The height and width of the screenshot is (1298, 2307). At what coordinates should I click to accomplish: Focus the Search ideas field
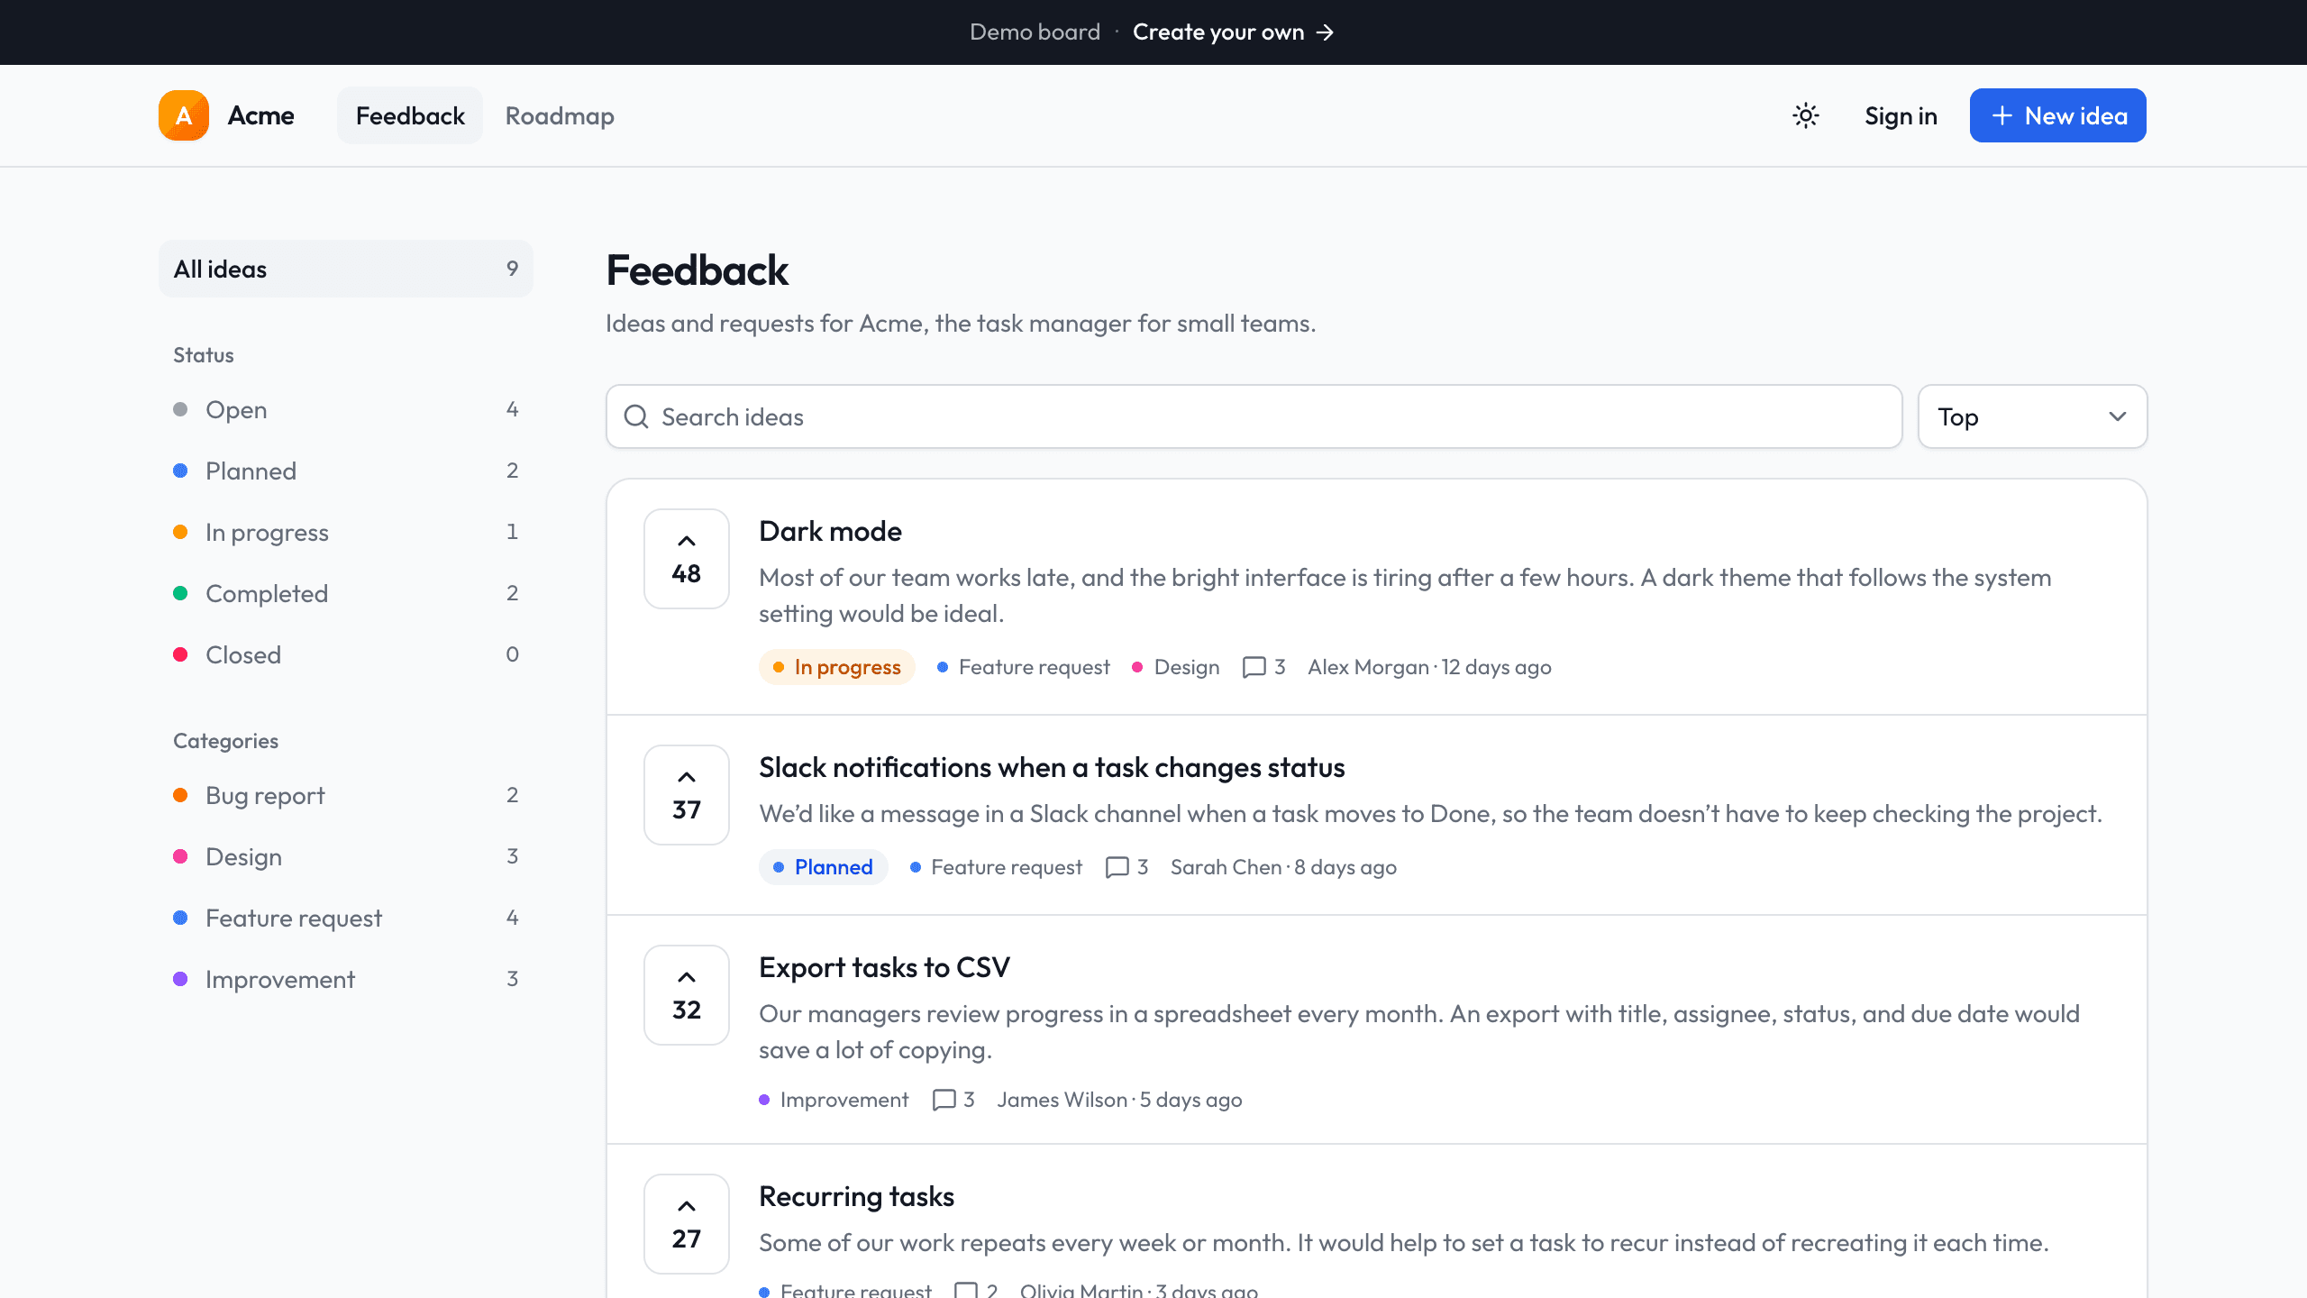(1254, 416)
